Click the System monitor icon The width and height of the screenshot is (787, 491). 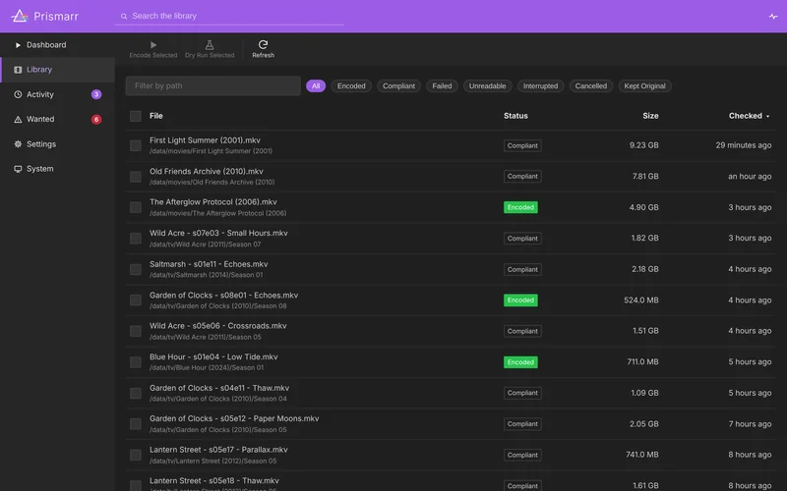(x=18, y=169)
